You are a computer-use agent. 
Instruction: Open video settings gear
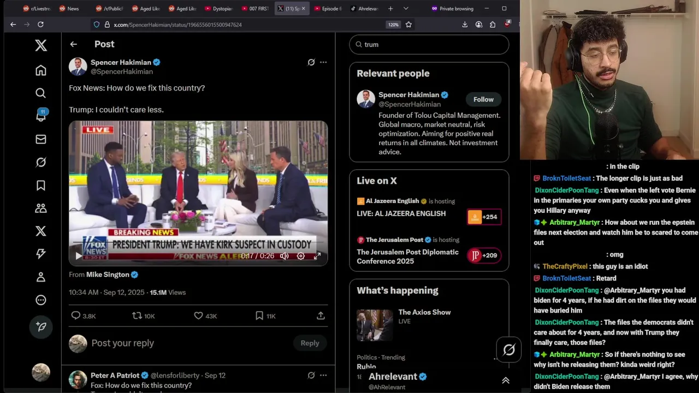(301, 255)
